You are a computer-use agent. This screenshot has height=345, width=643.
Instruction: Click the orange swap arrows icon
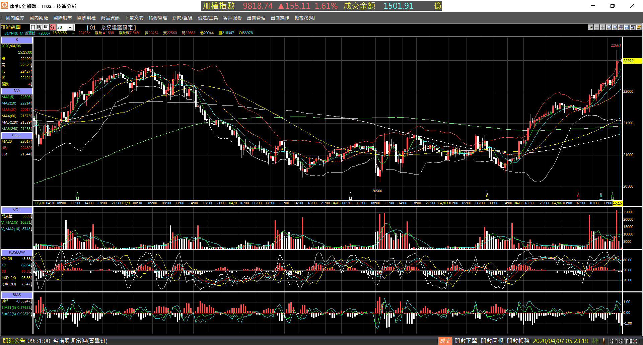(x=639, y=27)
